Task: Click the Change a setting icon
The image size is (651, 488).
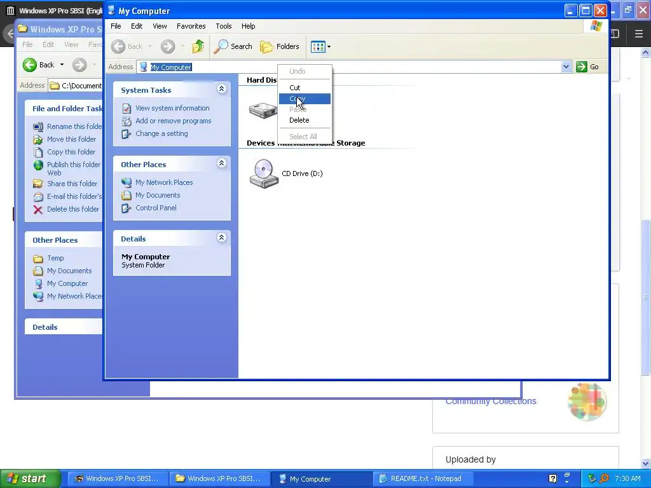Action: (x=127, y=134)
